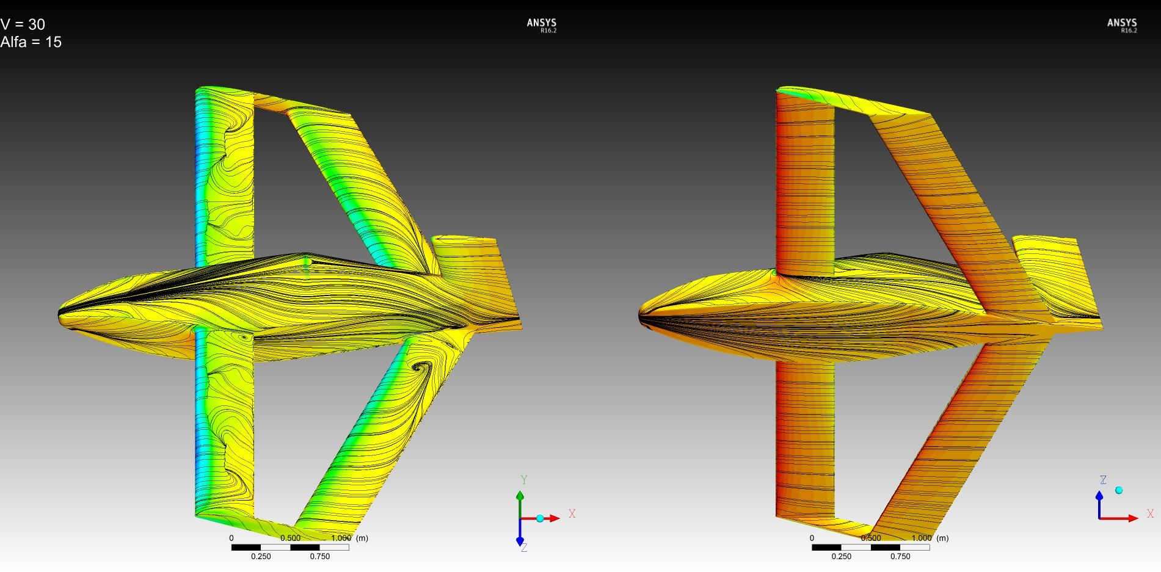Click the cyan sphere on left view triad
Image resolution: width=1161 pixels, height=572 pixels.
click(x=540, y=518)
